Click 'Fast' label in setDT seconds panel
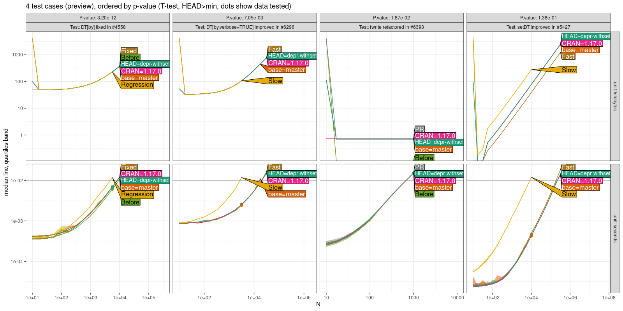This screenshot has height=311, width=623. coord(568,167)
